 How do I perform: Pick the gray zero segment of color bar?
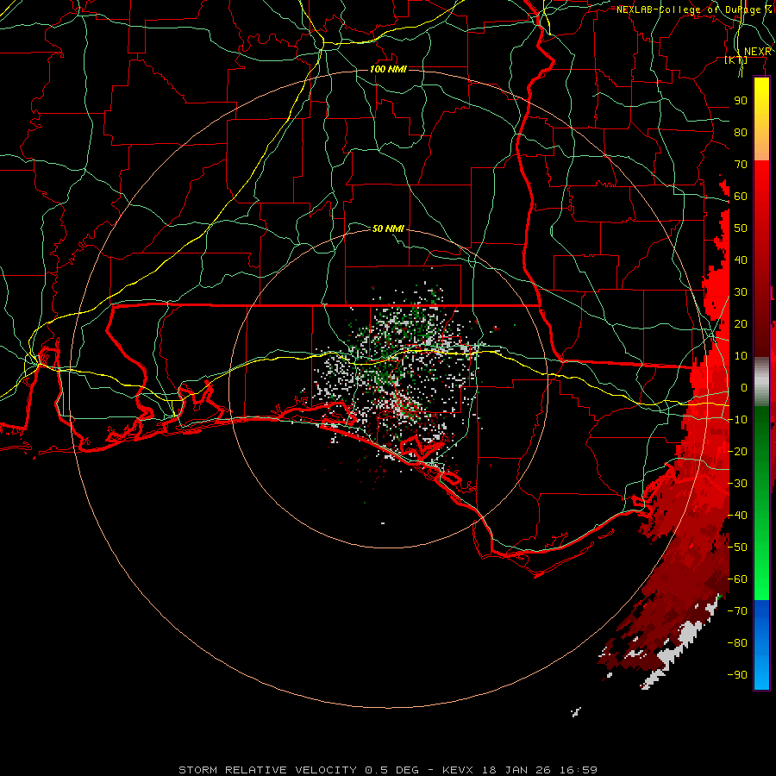[x=761, y=382]
